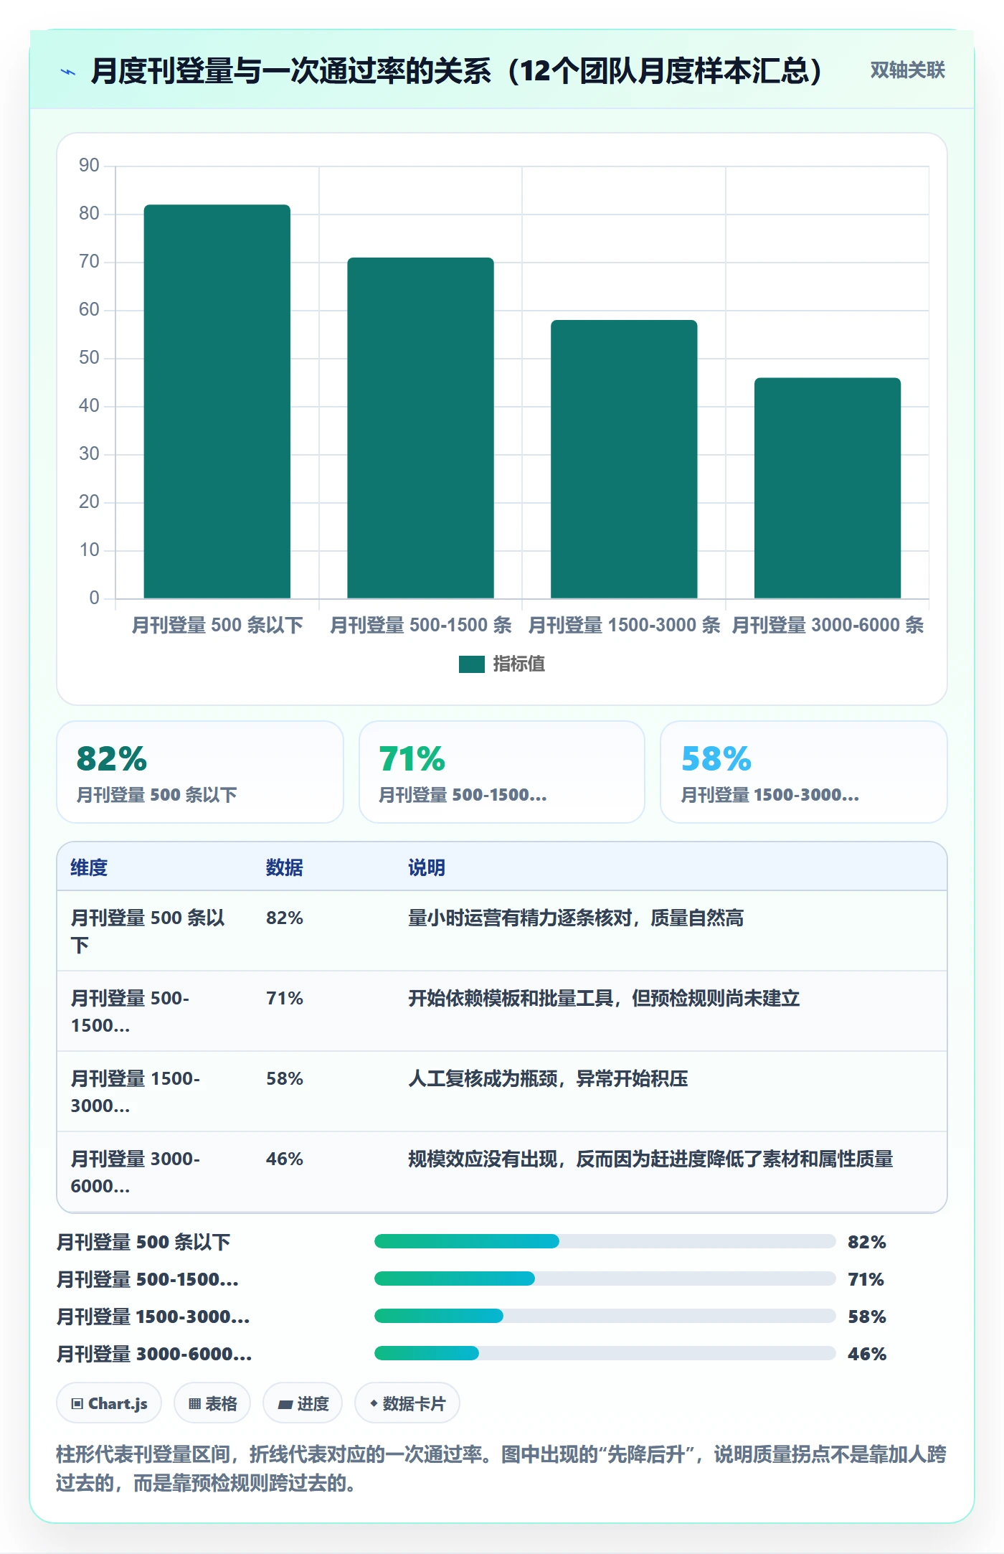
Task: Click the 58% progress bar
Action: coord(605,1316)
